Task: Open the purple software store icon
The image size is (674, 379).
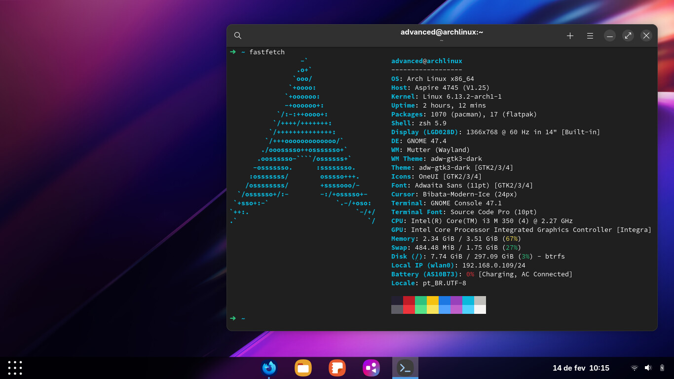Action: pyautogui.click(x=371, y=368)
